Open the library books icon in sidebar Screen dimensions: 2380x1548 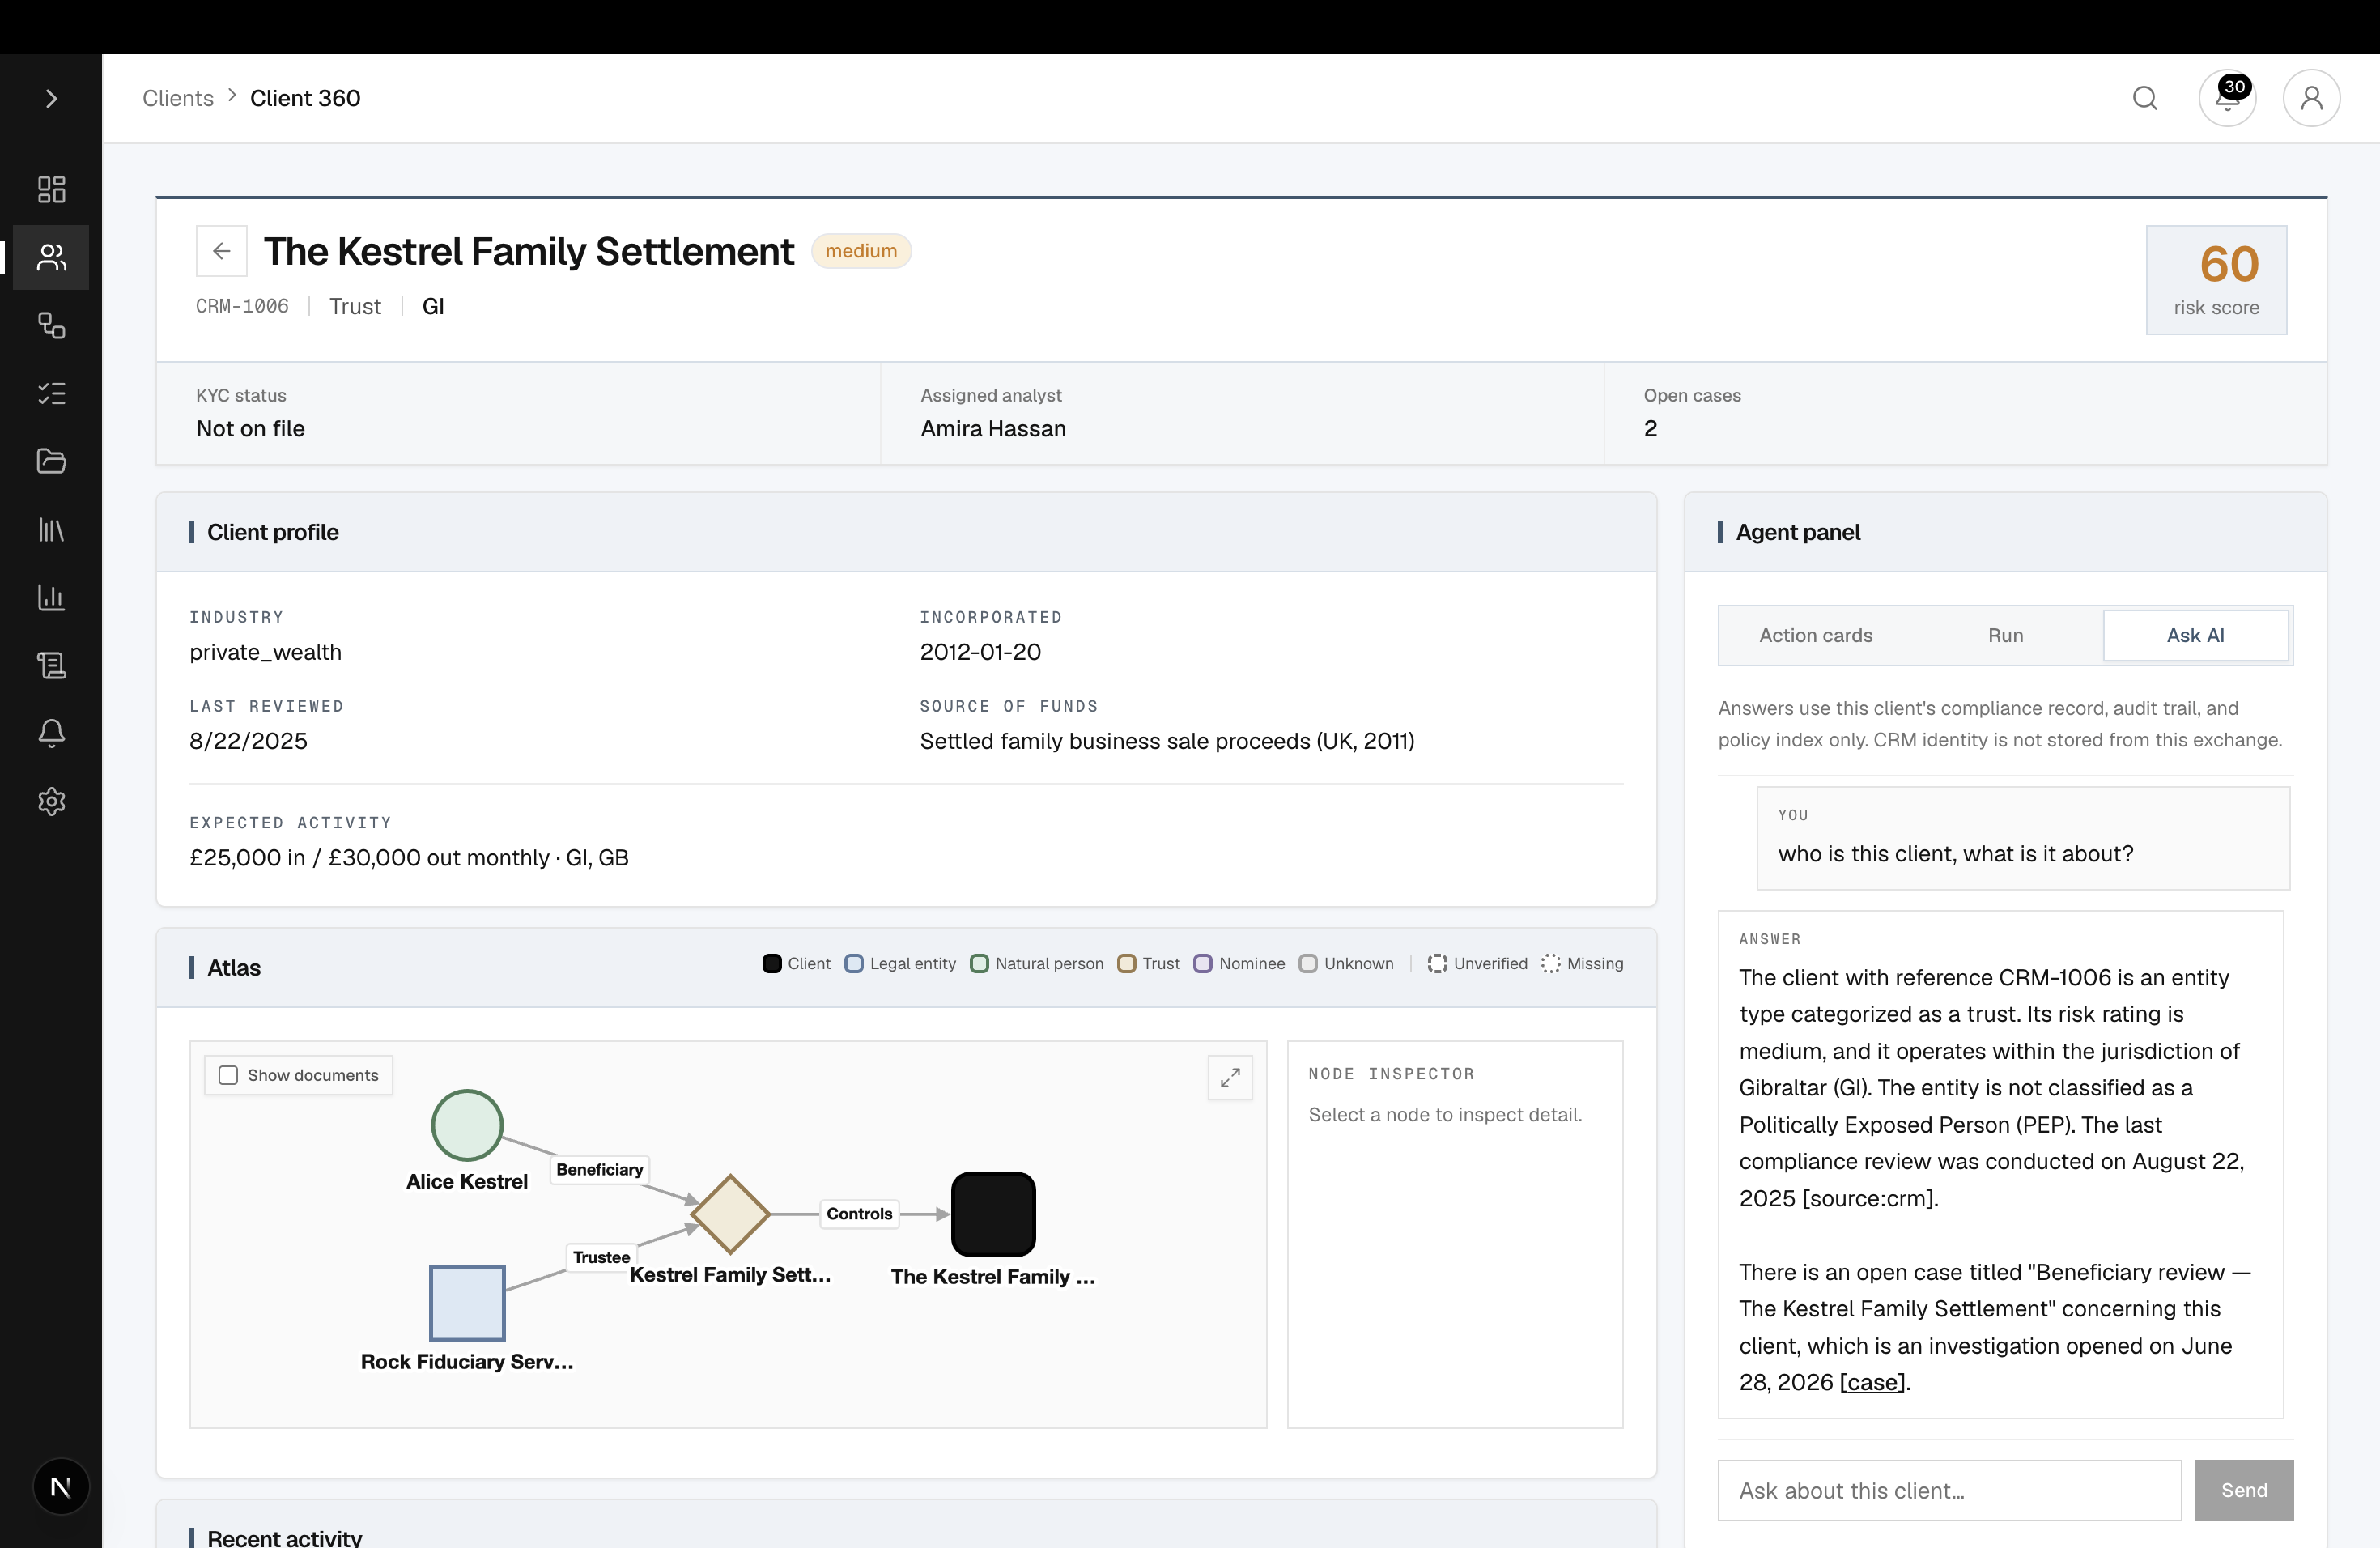click(x=51, y=529)
